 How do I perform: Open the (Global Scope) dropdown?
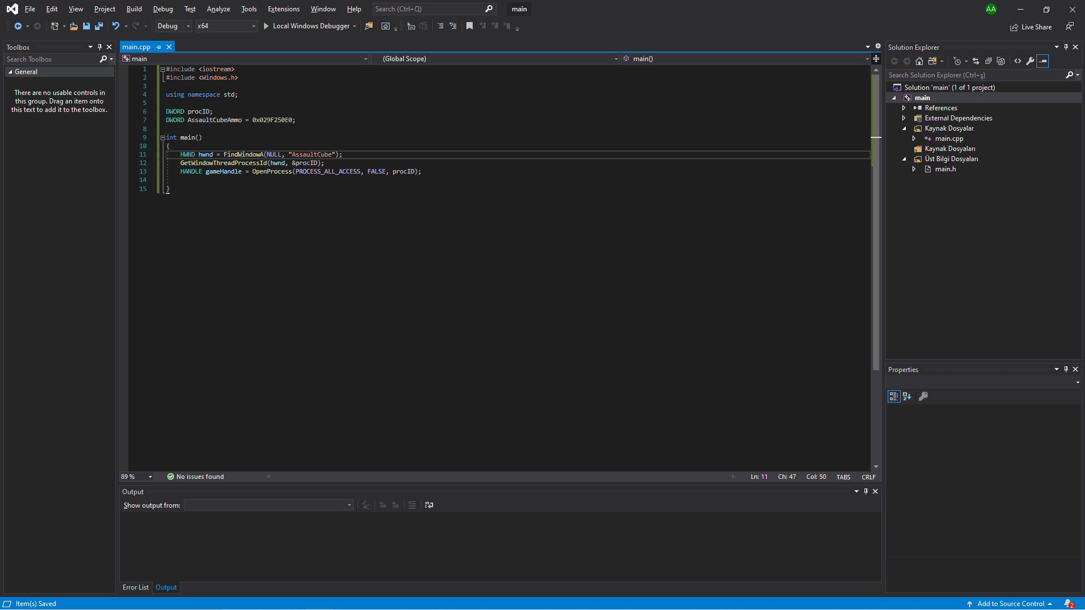pos(495,59)
